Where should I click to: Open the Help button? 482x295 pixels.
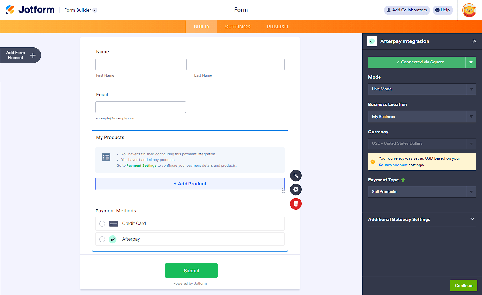443,10
